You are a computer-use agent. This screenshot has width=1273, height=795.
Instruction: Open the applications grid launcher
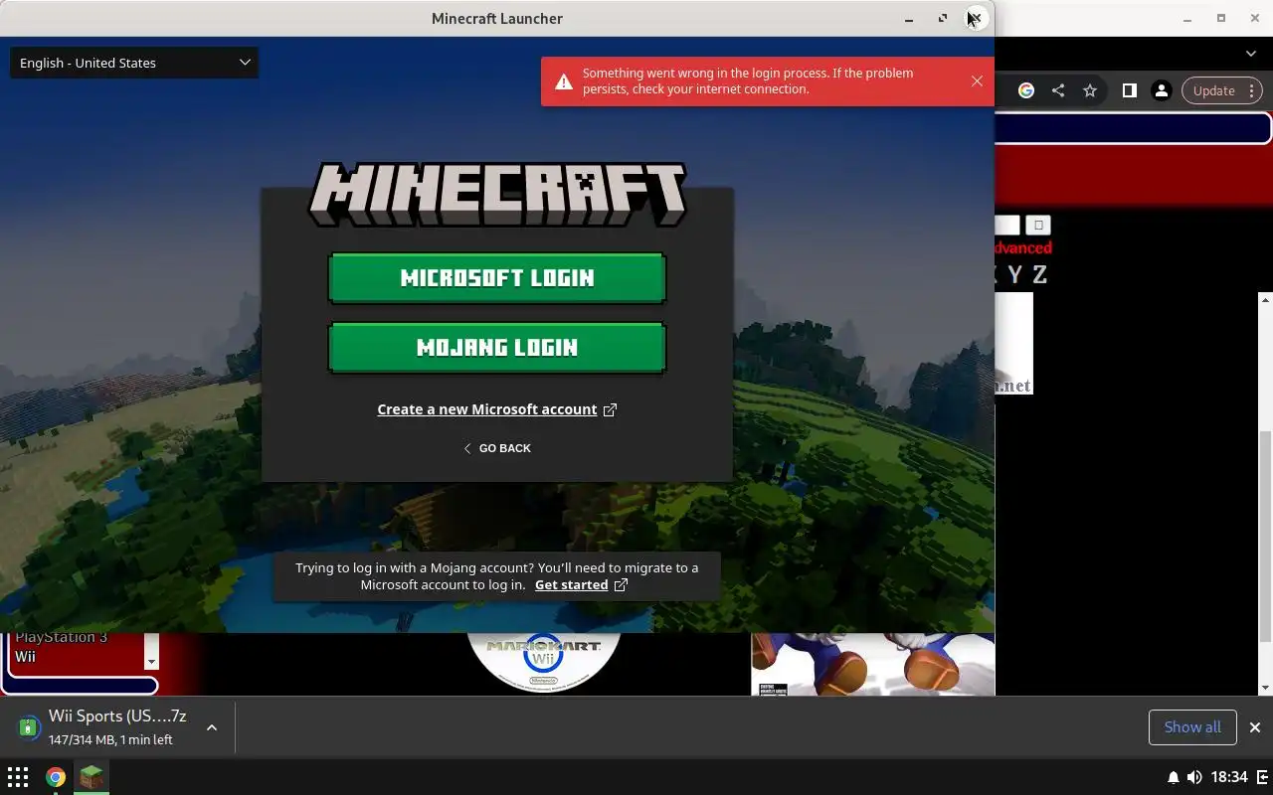tap(18, 777)
